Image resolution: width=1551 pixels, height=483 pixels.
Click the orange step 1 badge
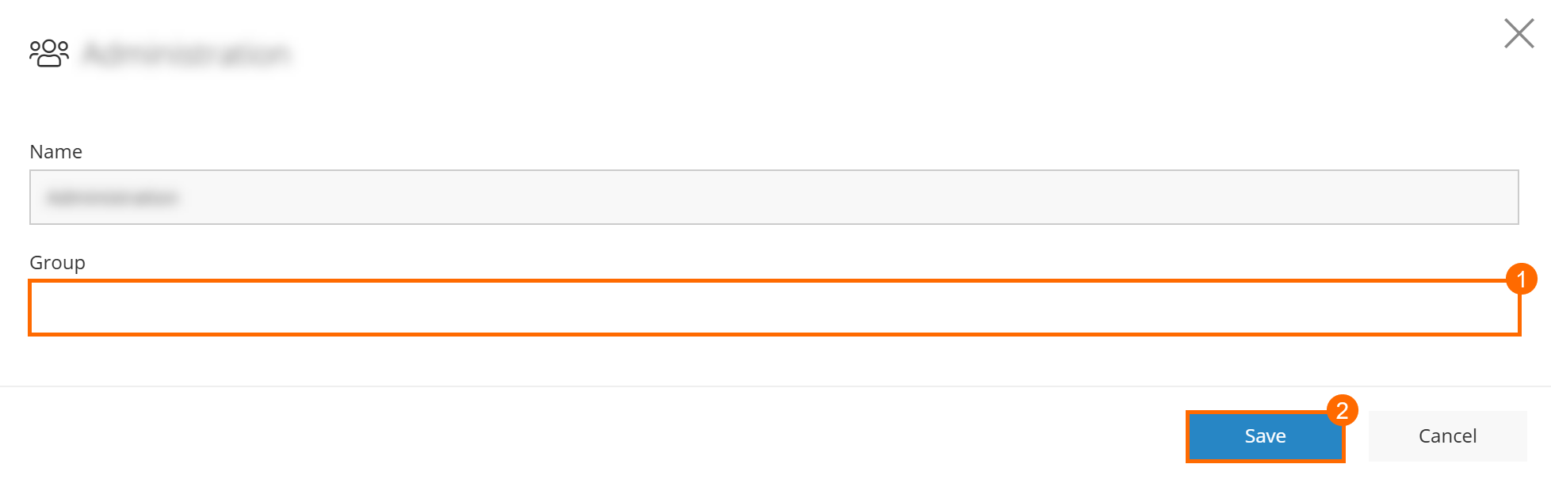click(x=1521, y=279)
